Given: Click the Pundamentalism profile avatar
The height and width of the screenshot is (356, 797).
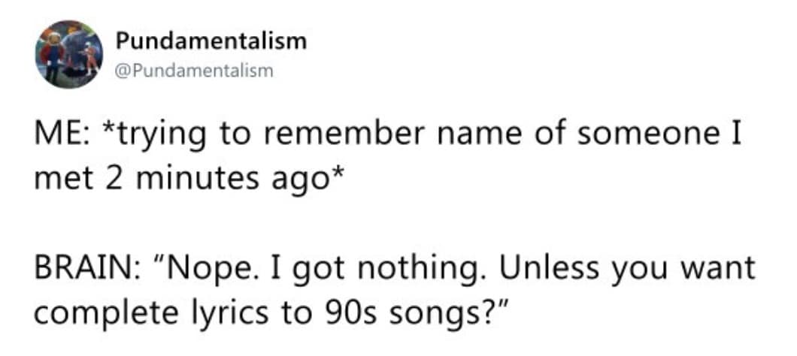Looking at the screenshot, I should (x=68, y=54).
